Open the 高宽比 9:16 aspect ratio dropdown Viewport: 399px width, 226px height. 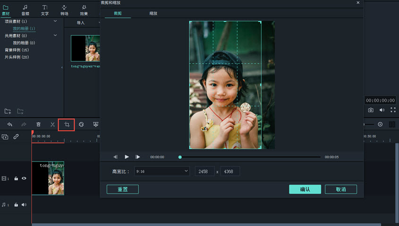point(161,171)
